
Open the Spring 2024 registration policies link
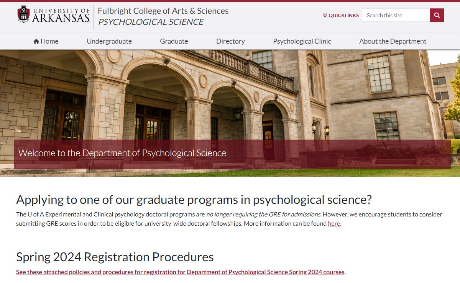point(180,272)
